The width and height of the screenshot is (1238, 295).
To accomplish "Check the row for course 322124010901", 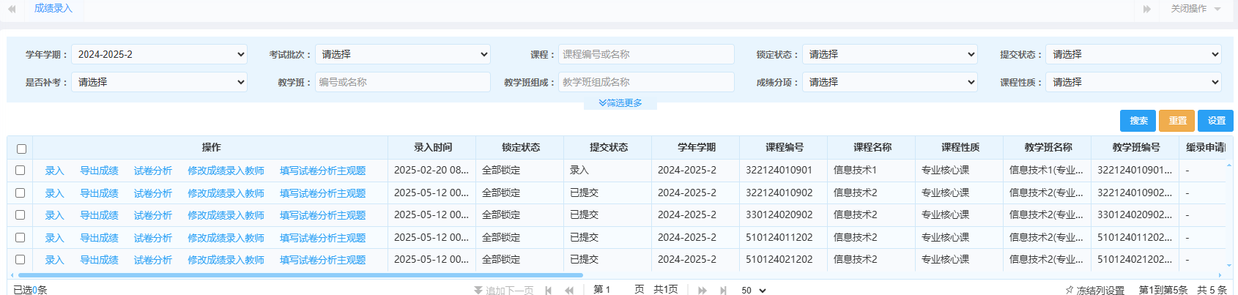I will (21, 171).
